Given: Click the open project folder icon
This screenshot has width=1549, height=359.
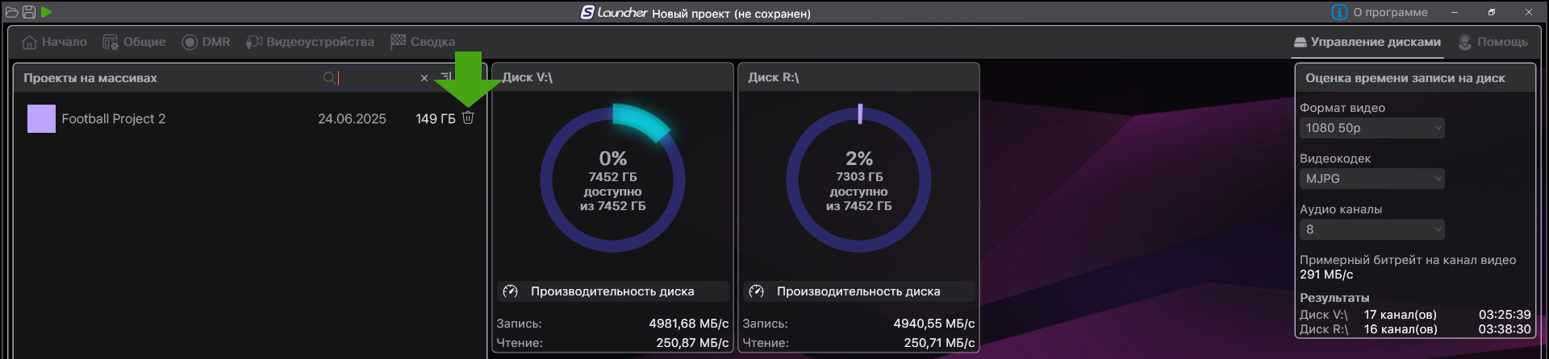Looking at the screenshot, I should click(x=11, y=12).
